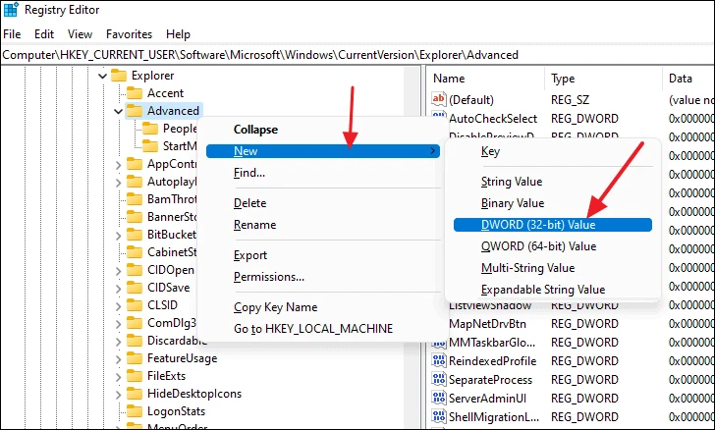The height and width of the screenshot is (430, 715).
Task: Expand the CLSID key
Action: 118,305
